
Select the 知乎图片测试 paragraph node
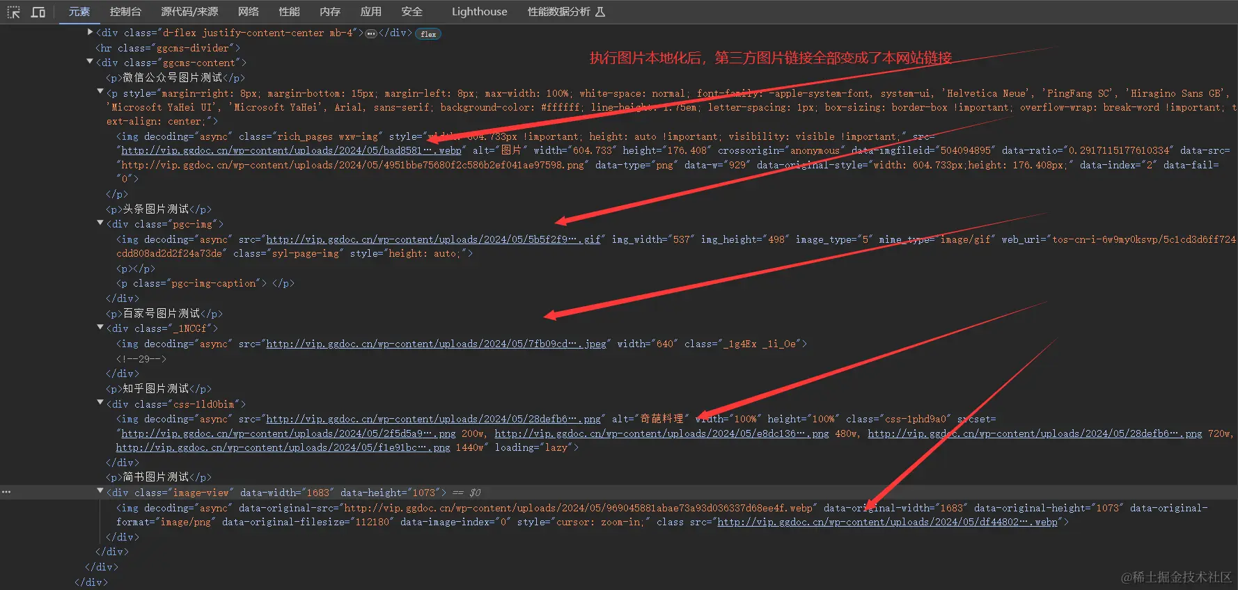(x=159, y=389)
